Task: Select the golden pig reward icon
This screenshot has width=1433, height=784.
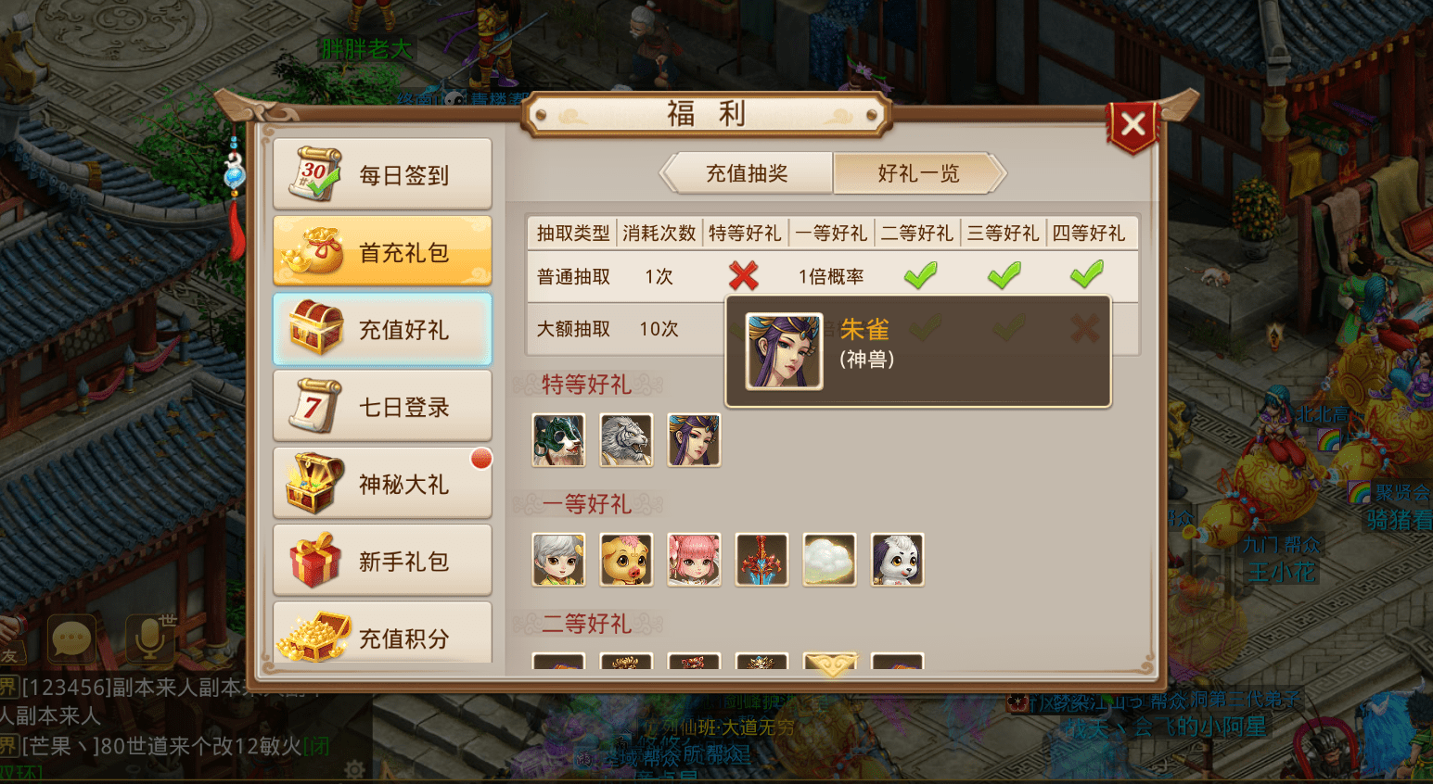Action: click(626, 559)
